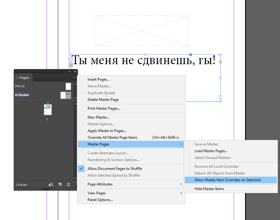Click the text frame in-port icon
Screen dimensions: 280x220
point(71,59)
